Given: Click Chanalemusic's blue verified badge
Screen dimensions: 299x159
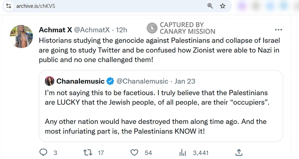Looking at the screenshot, I should click(111, 81).
